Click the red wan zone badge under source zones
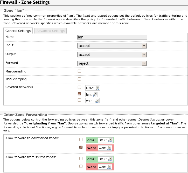This screenshot has width=188, height=173. pos(92,167)
